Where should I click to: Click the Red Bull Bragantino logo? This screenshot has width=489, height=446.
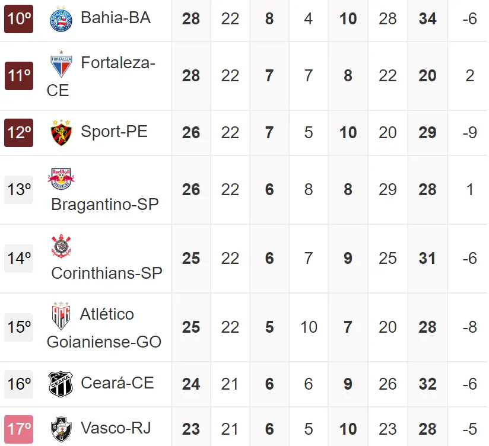(x=61, y=178)
